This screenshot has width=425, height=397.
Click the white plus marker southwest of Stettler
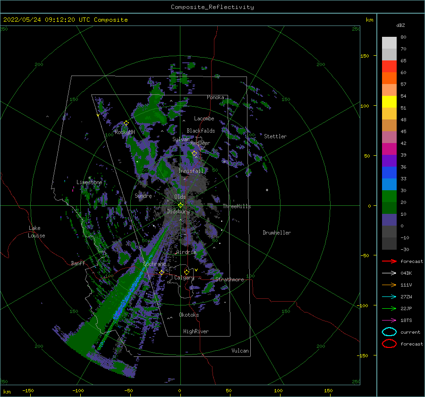tap(267, 190)
